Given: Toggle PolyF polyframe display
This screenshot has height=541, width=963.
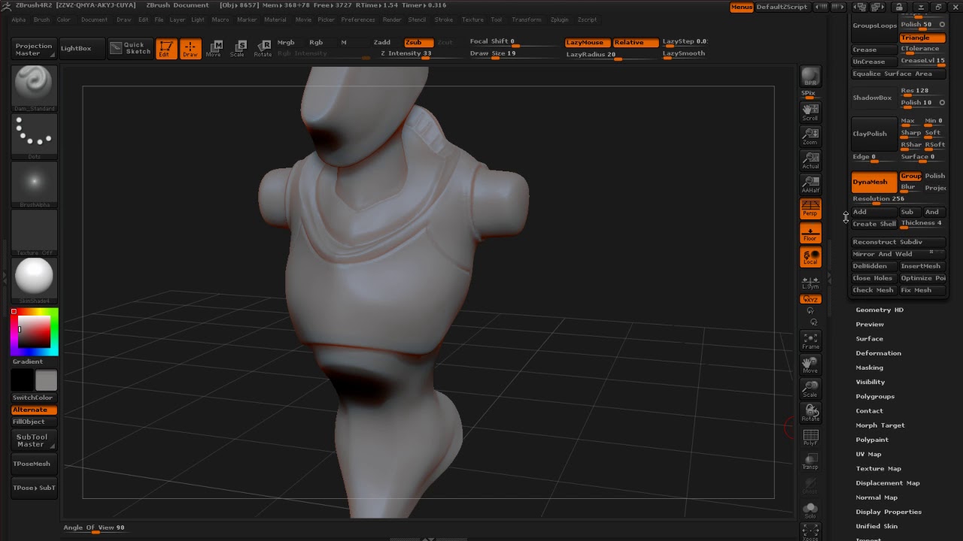Looking at the screenshot, I should 810,437.
